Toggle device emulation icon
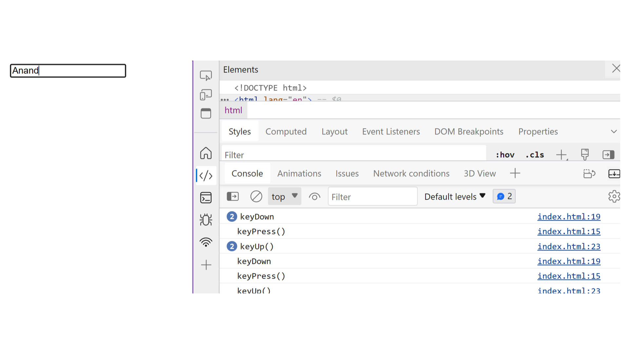 coord(206,95)
